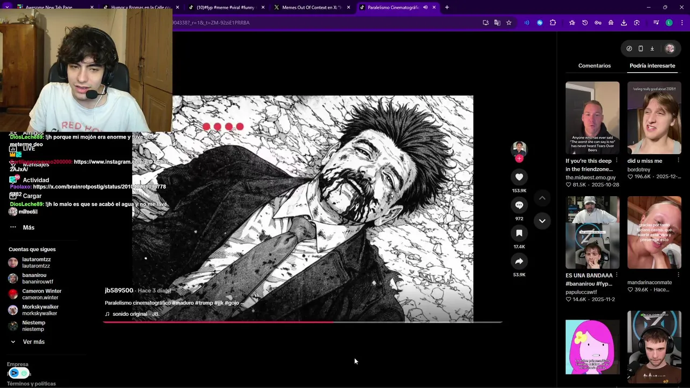Open the creator avatar beside the video

coord(519,148)
